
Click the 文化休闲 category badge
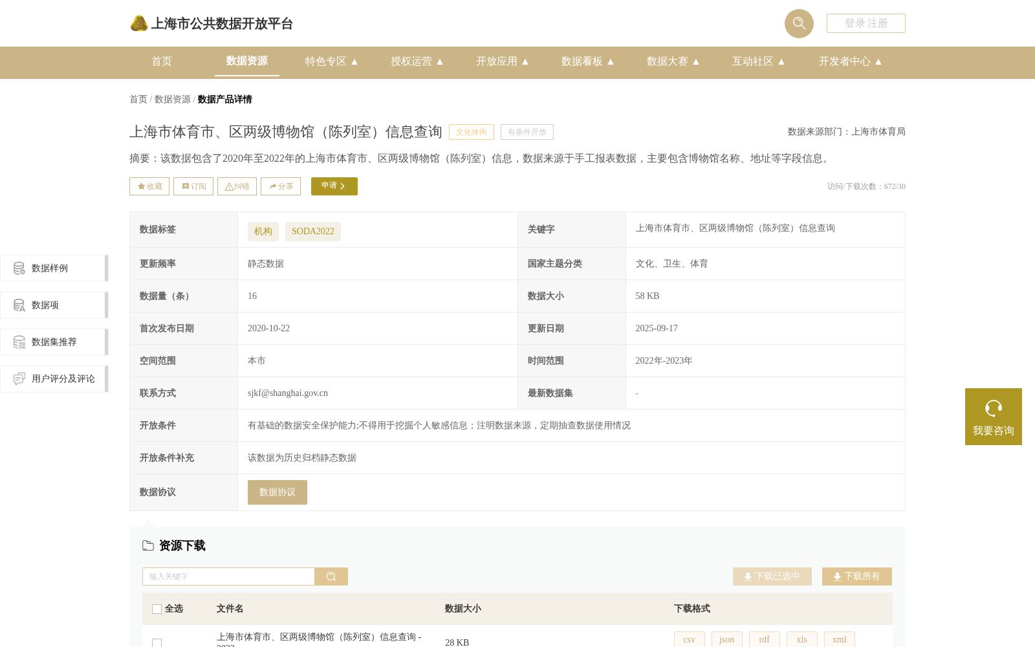472,132
